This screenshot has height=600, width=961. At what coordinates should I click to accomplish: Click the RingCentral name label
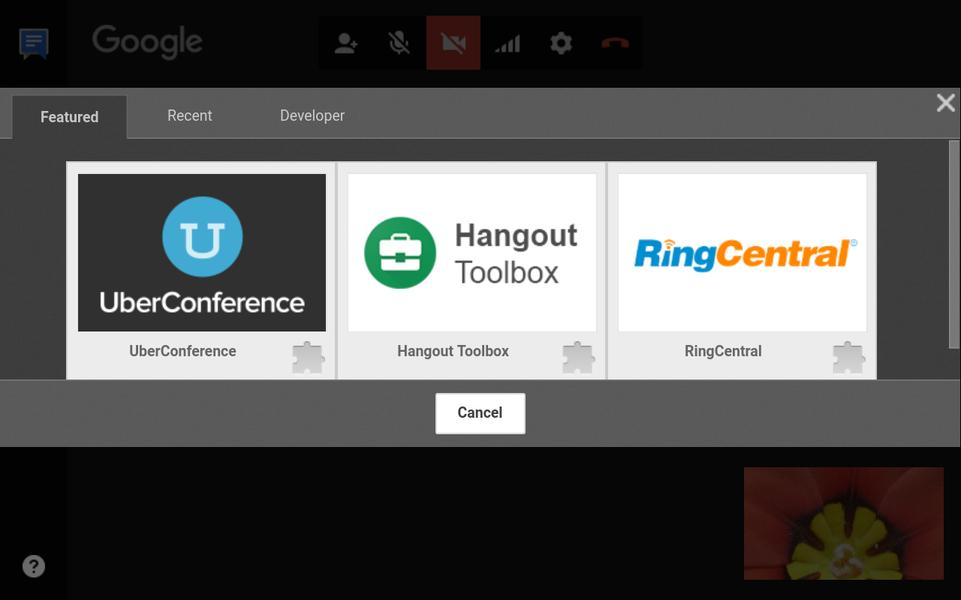pyautogui.click(x=723, y=351)
